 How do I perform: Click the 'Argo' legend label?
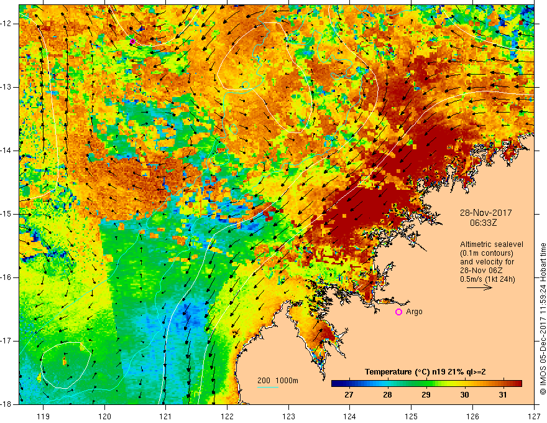tap(414, 312)
